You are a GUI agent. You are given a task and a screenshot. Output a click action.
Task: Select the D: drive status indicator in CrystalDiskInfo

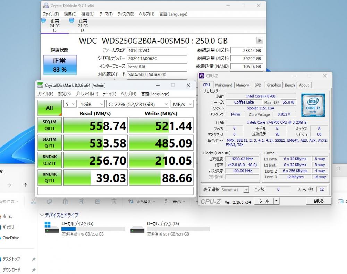[x=83, y=25]
